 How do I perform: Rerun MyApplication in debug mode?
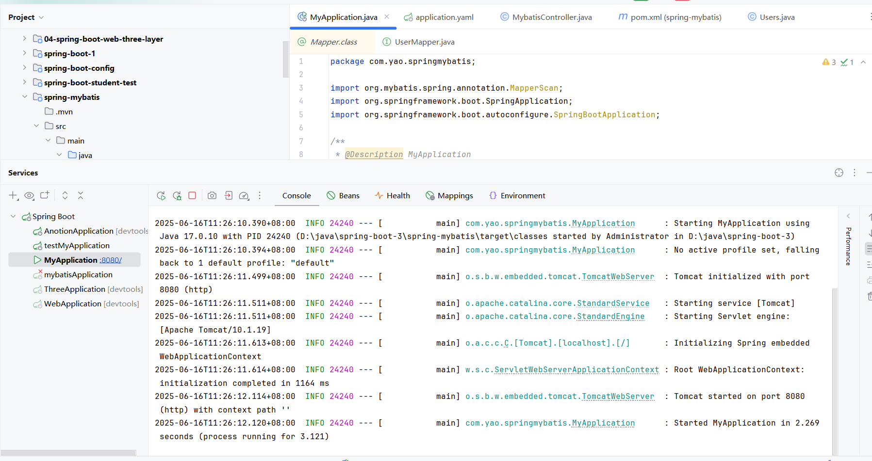tap(177, 195)
